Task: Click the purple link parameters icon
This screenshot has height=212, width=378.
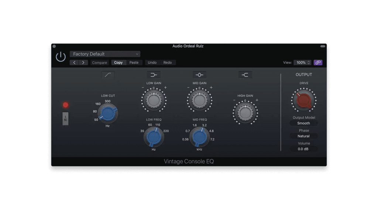Action: (318, 62)
